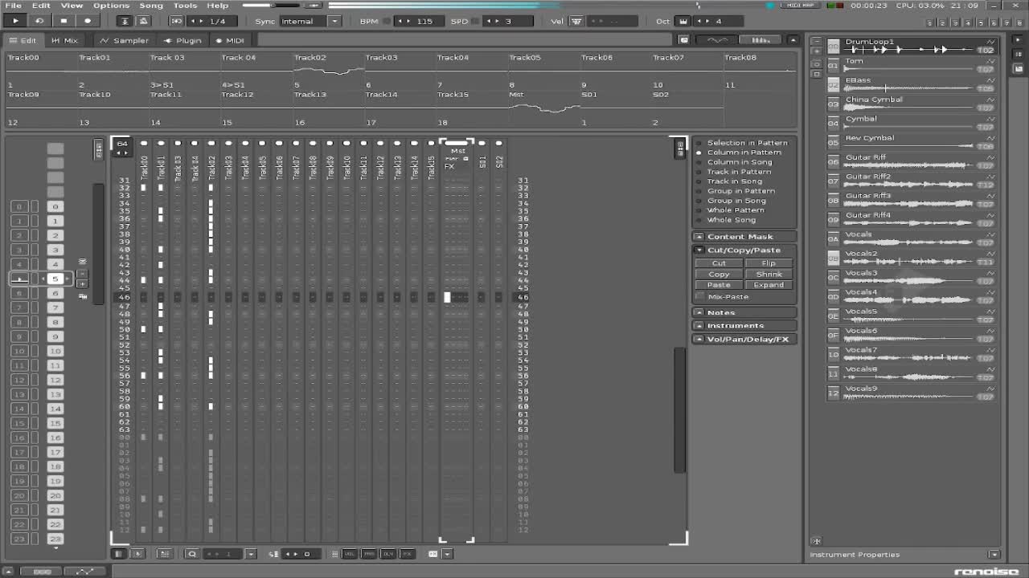The width and height of the screenshot is (1029, 578).
Task: Open the Song menu
Action: point(151,6)
